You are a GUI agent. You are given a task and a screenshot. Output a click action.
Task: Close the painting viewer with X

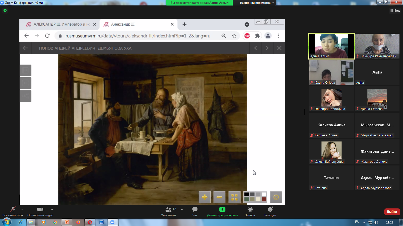pyautogui.click(x=279, y=48)
